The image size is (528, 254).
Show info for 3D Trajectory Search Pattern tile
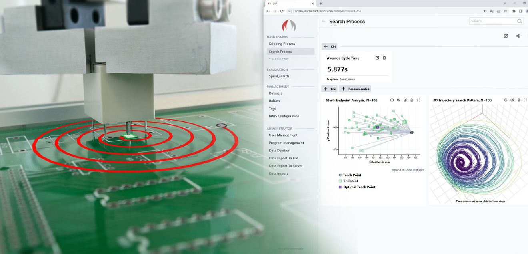click(506, 100)
